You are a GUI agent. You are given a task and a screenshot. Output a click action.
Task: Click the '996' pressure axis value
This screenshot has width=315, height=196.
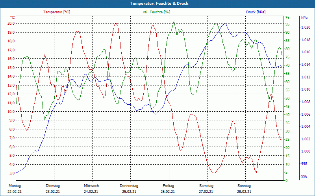pos(304,176)
